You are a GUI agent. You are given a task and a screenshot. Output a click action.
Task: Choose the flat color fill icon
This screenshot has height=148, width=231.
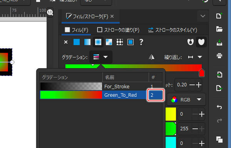tap(77, 42)
